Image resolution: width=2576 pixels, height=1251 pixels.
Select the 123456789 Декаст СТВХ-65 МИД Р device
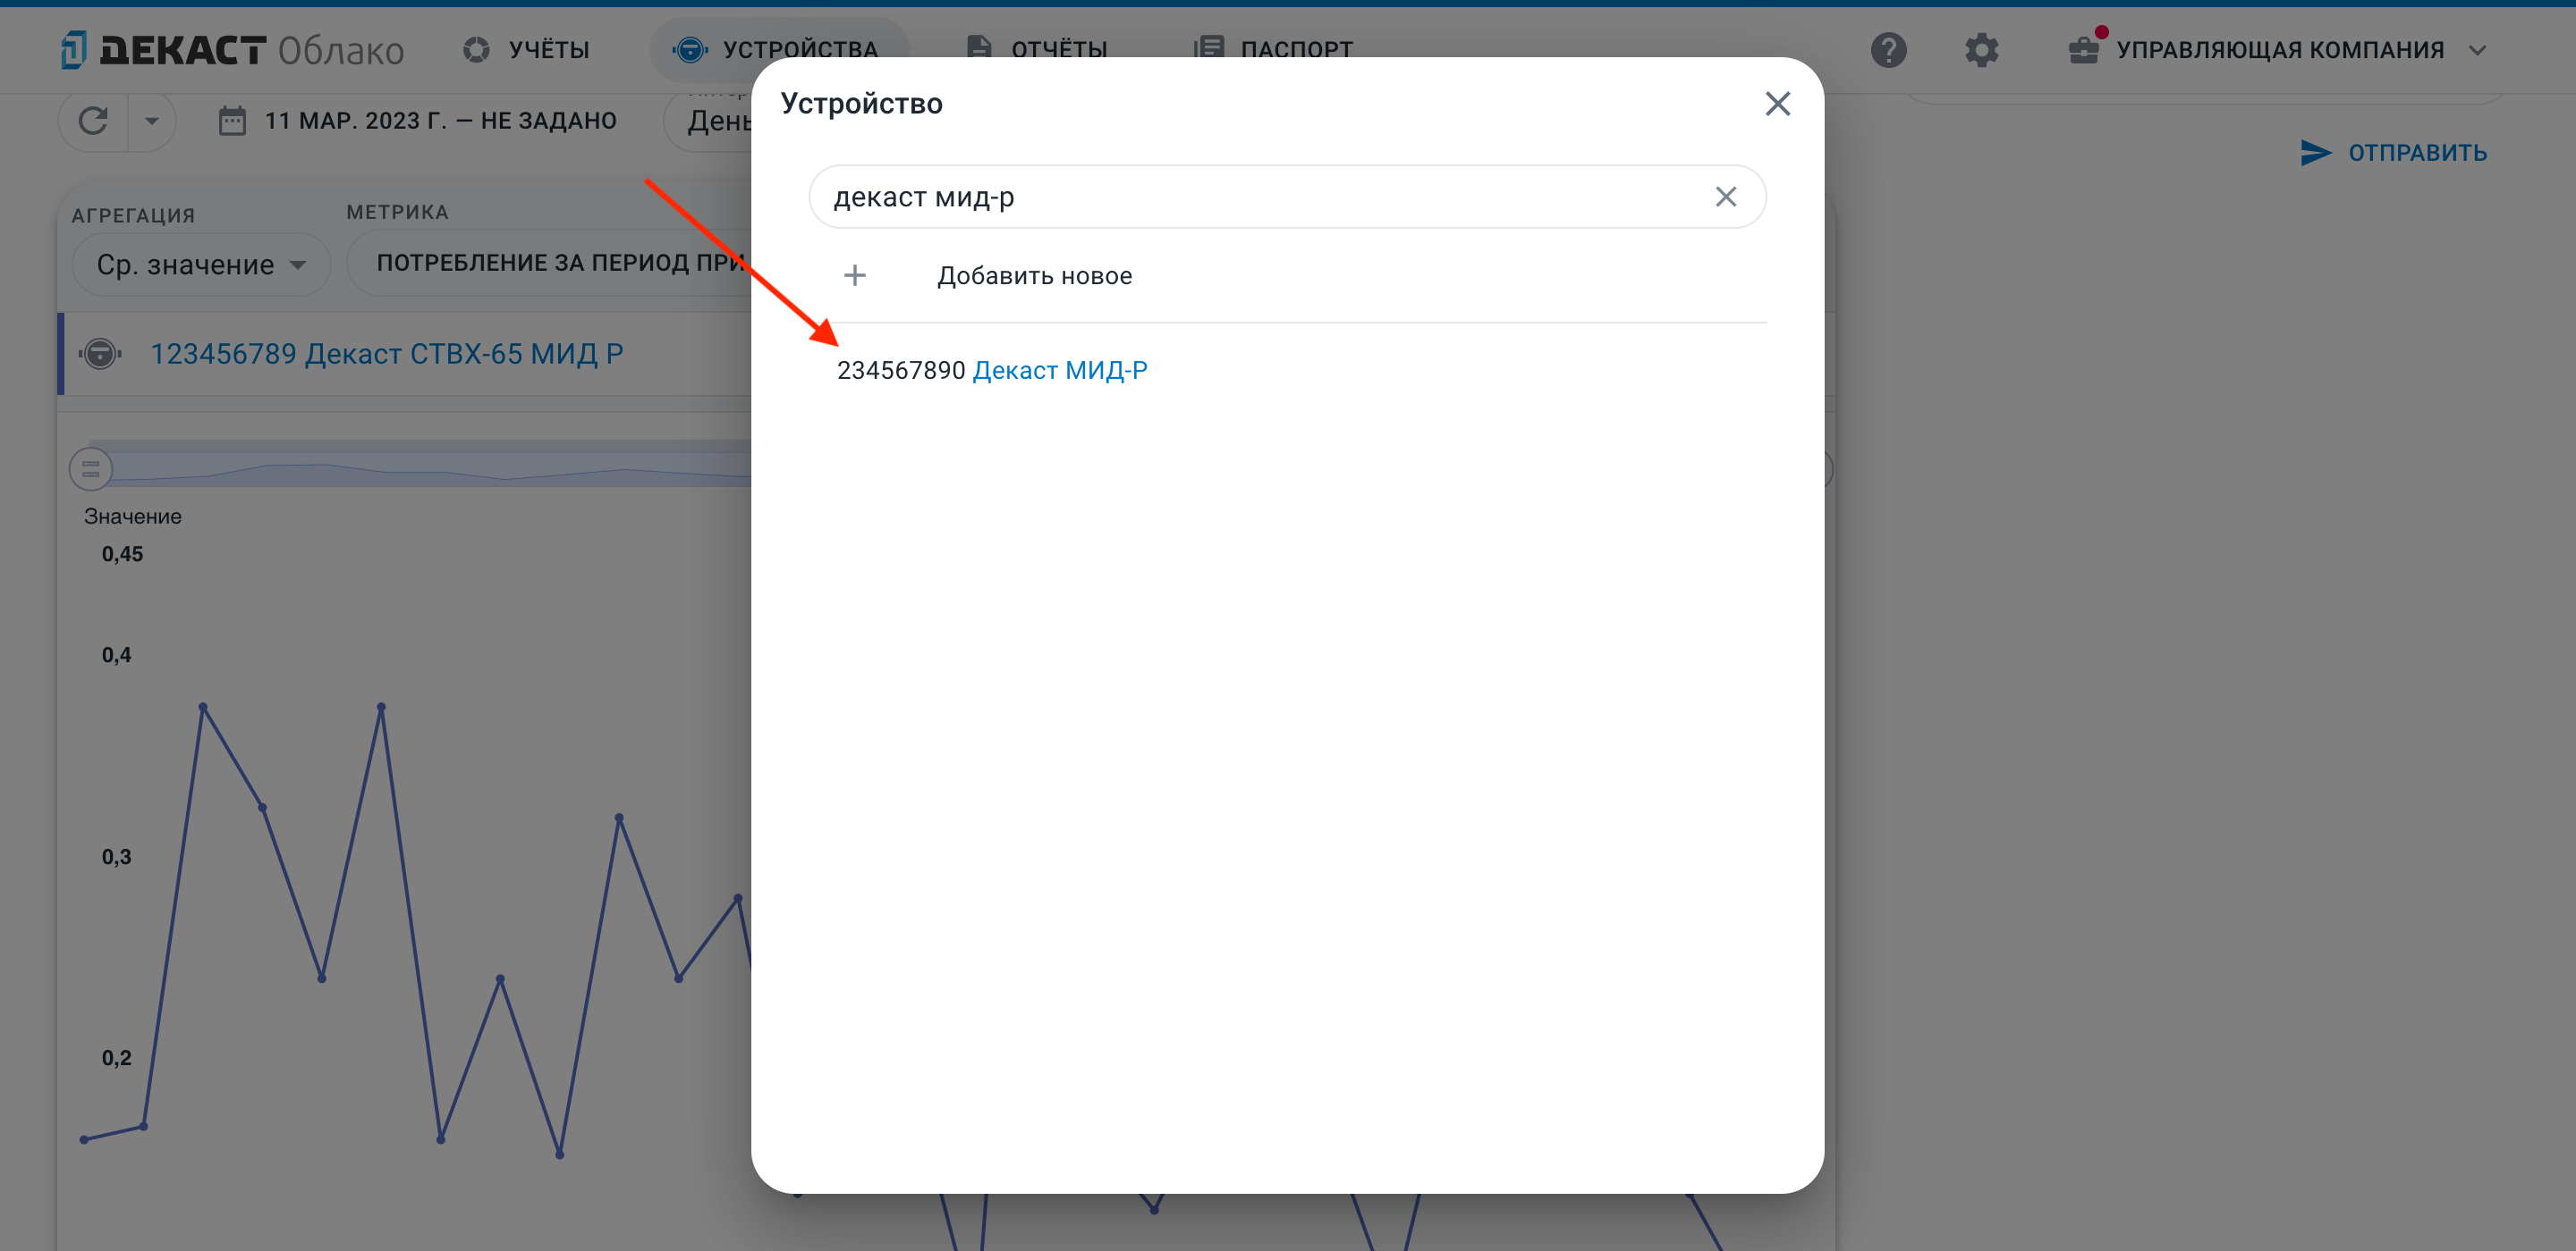click(x=387, y=354)
